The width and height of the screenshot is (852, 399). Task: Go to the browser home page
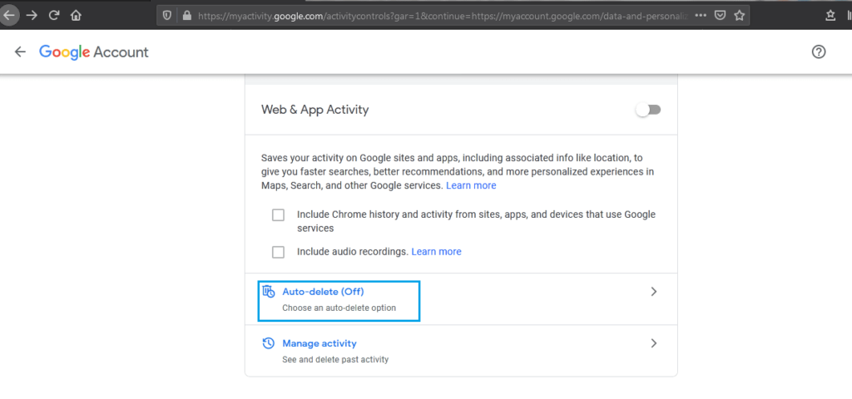tap(76, 15)
